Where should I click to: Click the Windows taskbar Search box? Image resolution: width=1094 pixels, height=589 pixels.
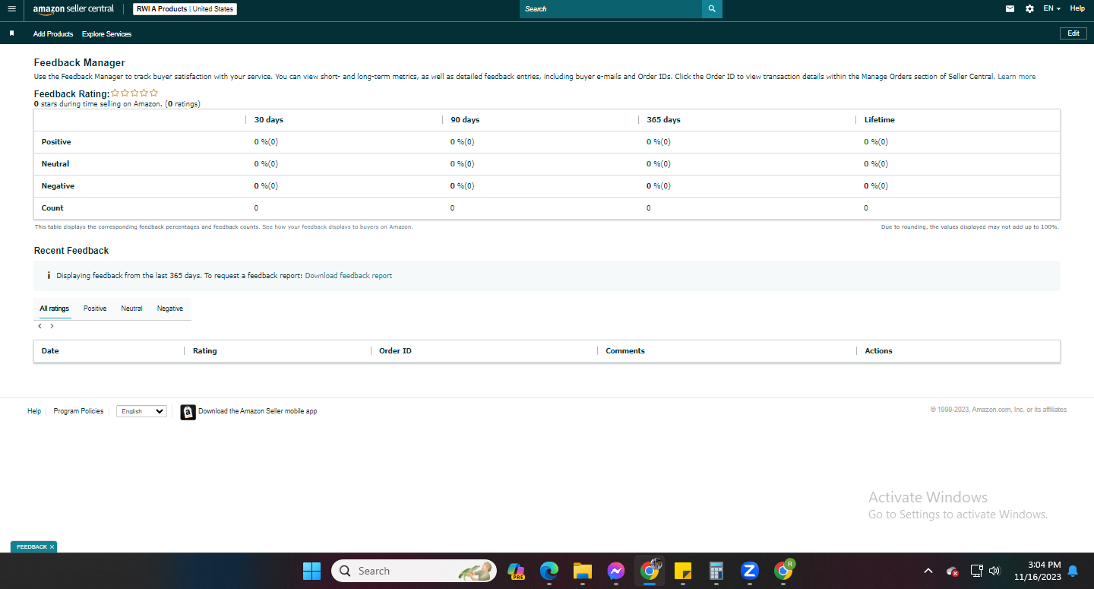(414, 571)
